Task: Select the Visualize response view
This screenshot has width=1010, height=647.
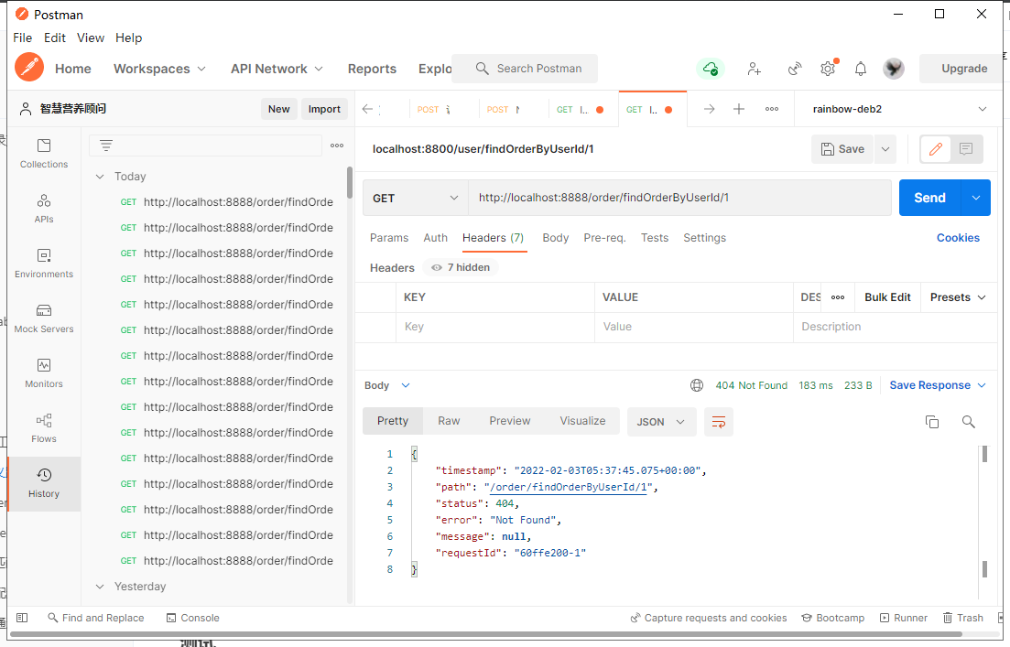Action: 582,420
